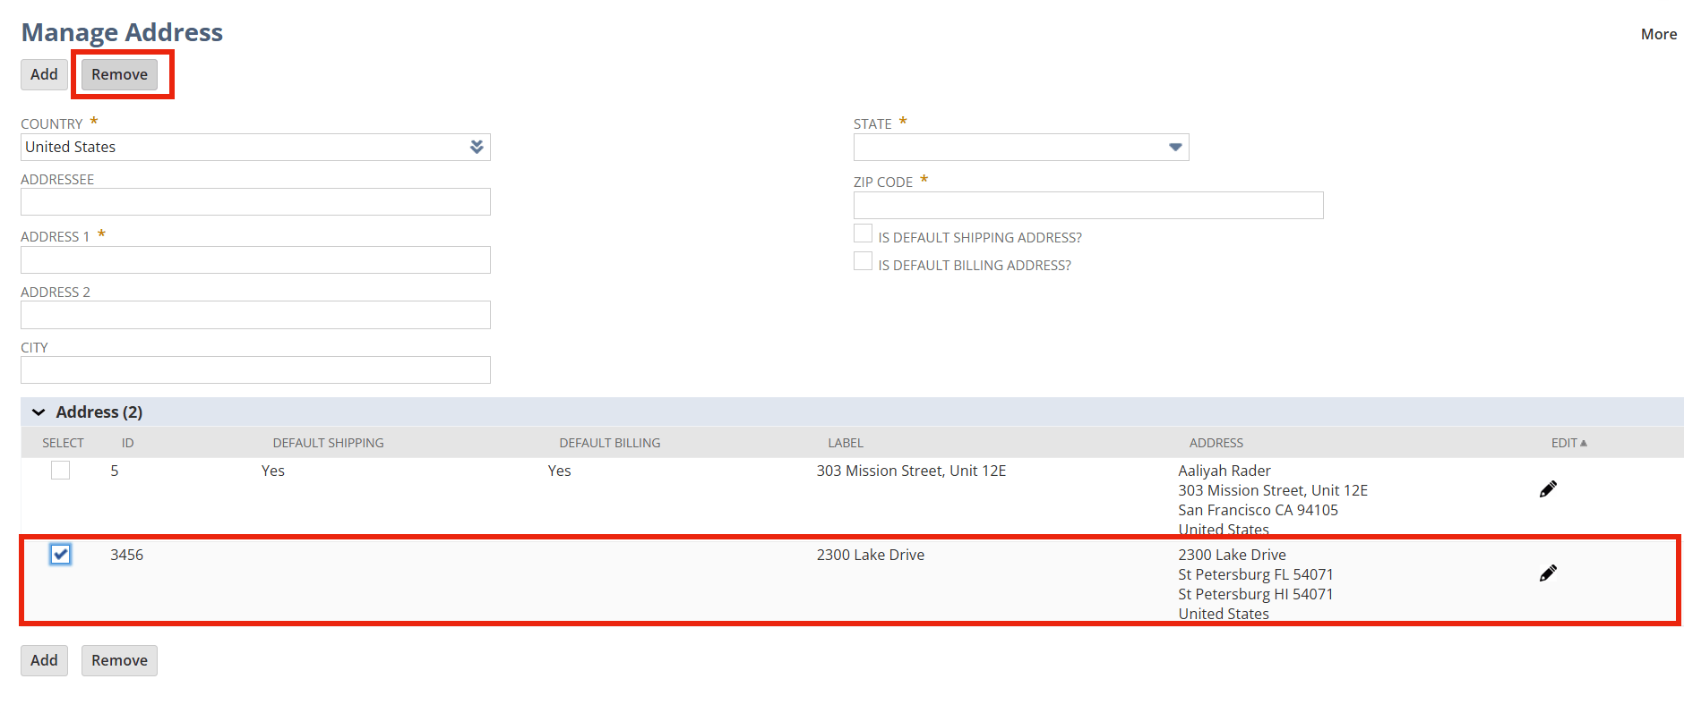This screenshot has width=1684, height=713.
Task: Click 'St Petersburg FL 54071' address line
Action: pos(1255,574)
